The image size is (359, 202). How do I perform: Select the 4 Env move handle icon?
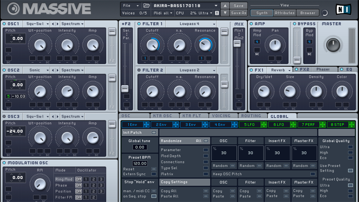(x=234, y=125)
